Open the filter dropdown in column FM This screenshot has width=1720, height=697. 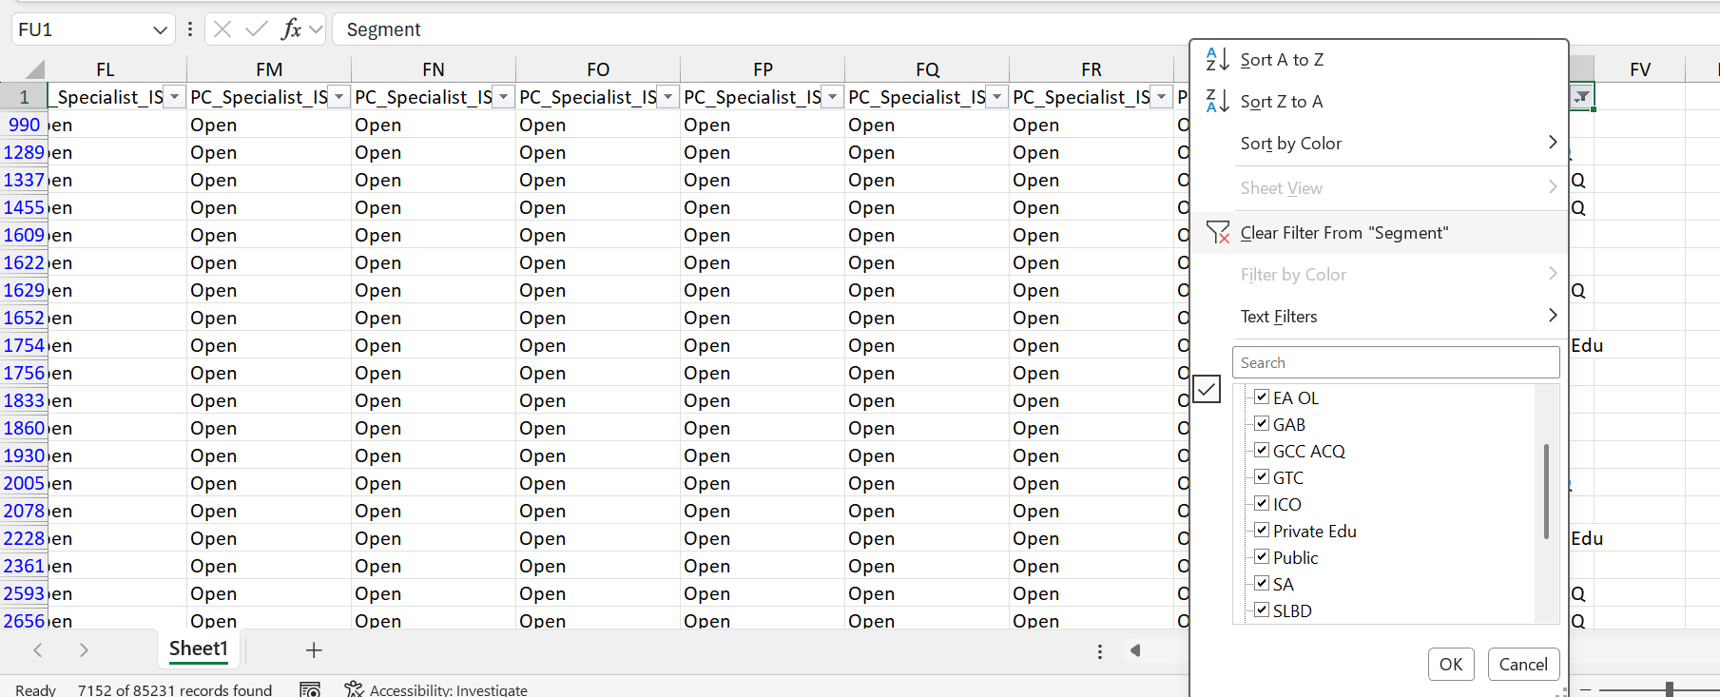338,97
